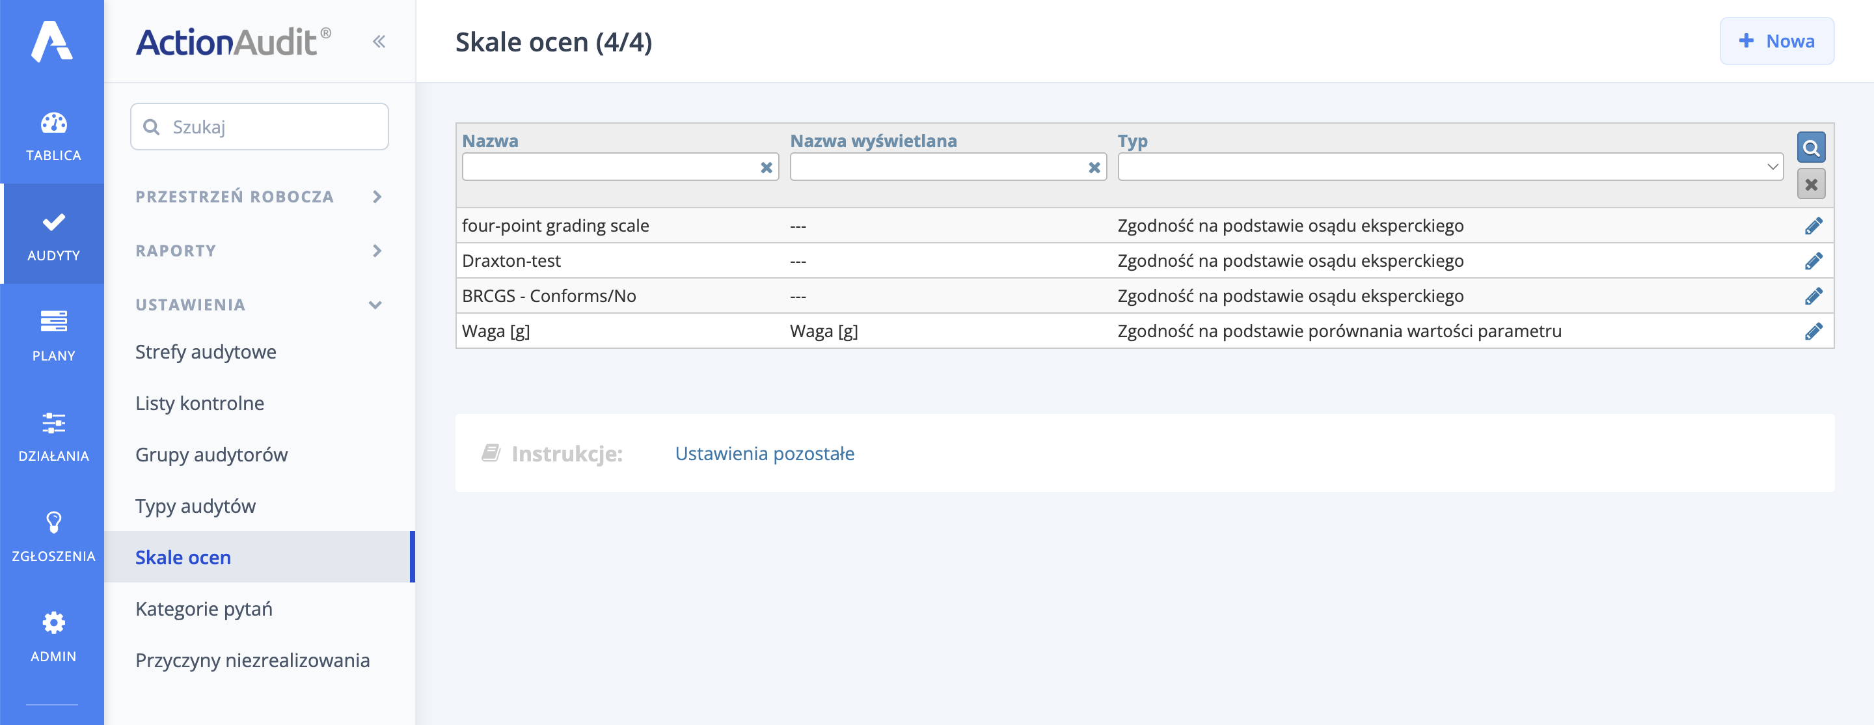The height and width of the screenshot is (725, 1874).
Task: Run the table filter search icon
Action: click(x=1811, y=148)
